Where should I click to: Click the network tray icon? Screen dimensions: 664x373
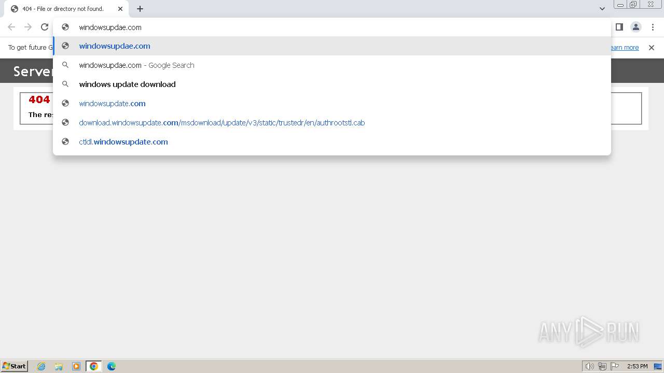pyautogui.click(x=602, y=366)
